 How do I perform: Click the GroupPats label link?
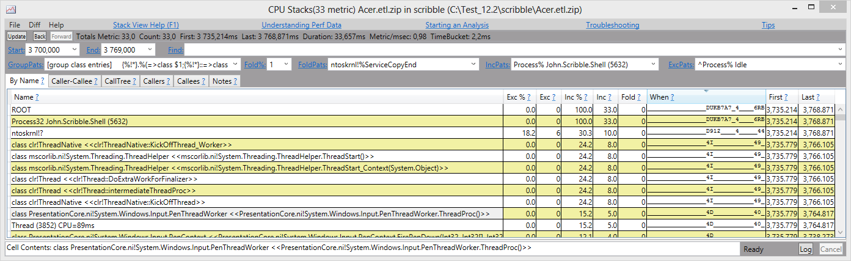point(26,64)
